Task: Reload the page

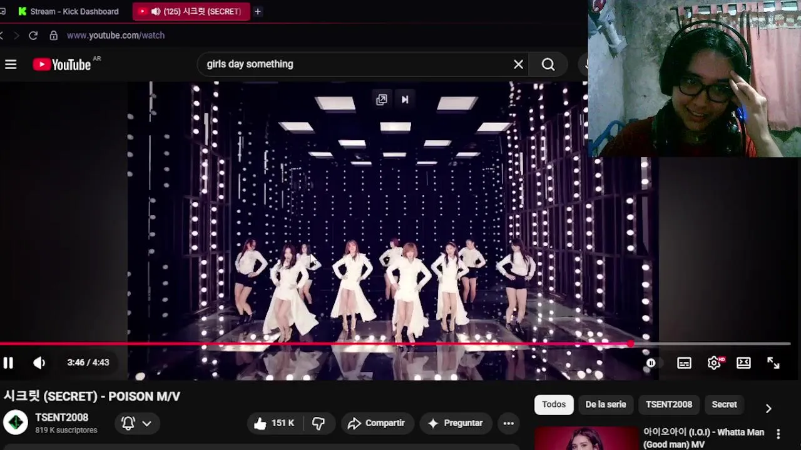Action: 33,36
